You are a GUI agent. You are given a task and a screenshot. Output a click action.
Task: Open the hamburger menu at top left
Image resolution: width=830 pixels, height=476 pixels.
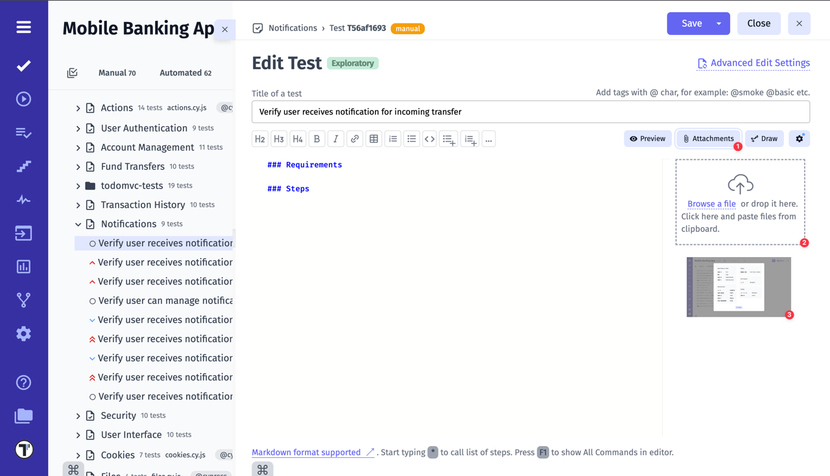tap(23, 27)
